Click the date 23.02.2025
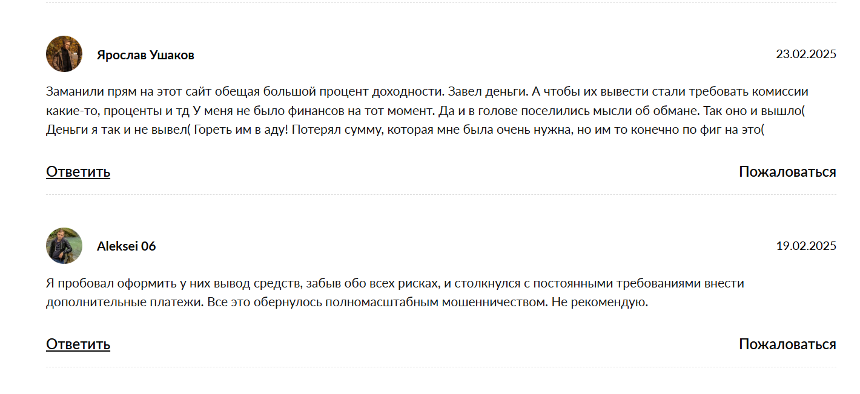The image size is (860, 394). coord(806,54)
